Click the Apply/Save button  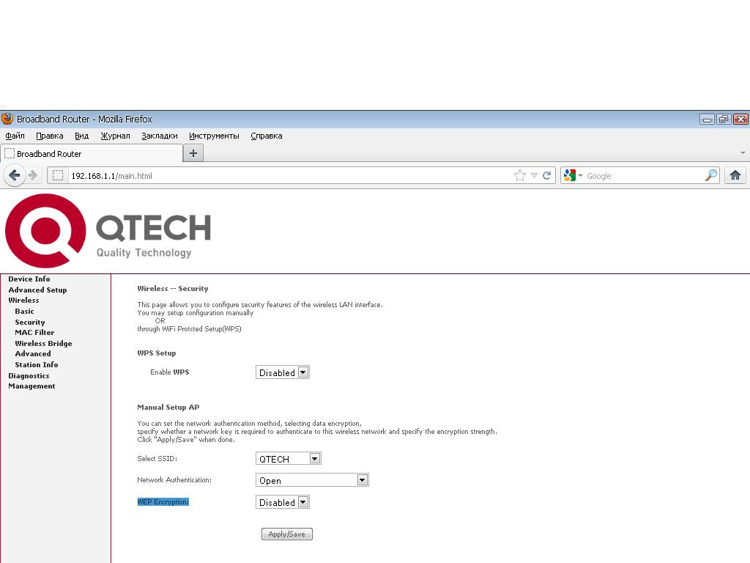pos(287,534)
